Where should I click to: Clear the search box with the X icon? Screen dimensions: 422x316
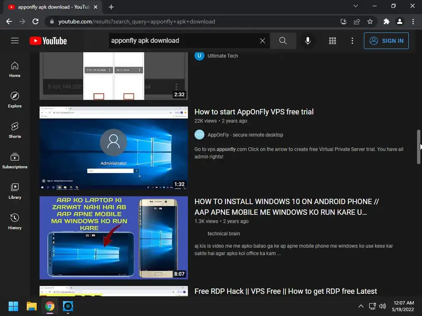263,41
